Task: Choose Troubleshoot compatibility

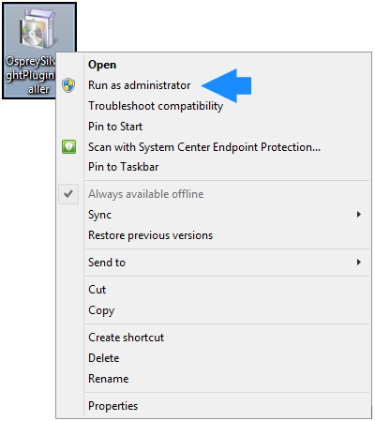Action: click(156, 106)
